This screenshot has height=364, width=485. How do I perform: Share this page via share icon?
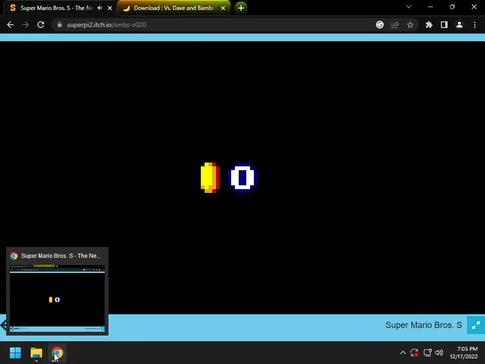[395, 25]
